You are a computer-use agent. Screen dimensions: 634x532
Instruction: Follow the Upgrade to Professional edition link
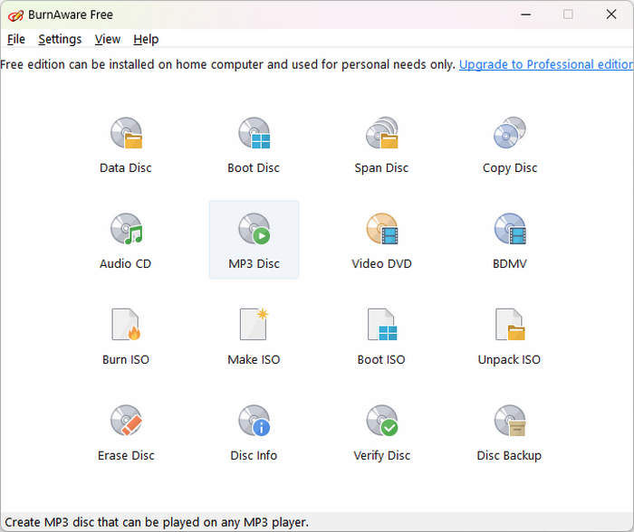(x=546, y=64)
